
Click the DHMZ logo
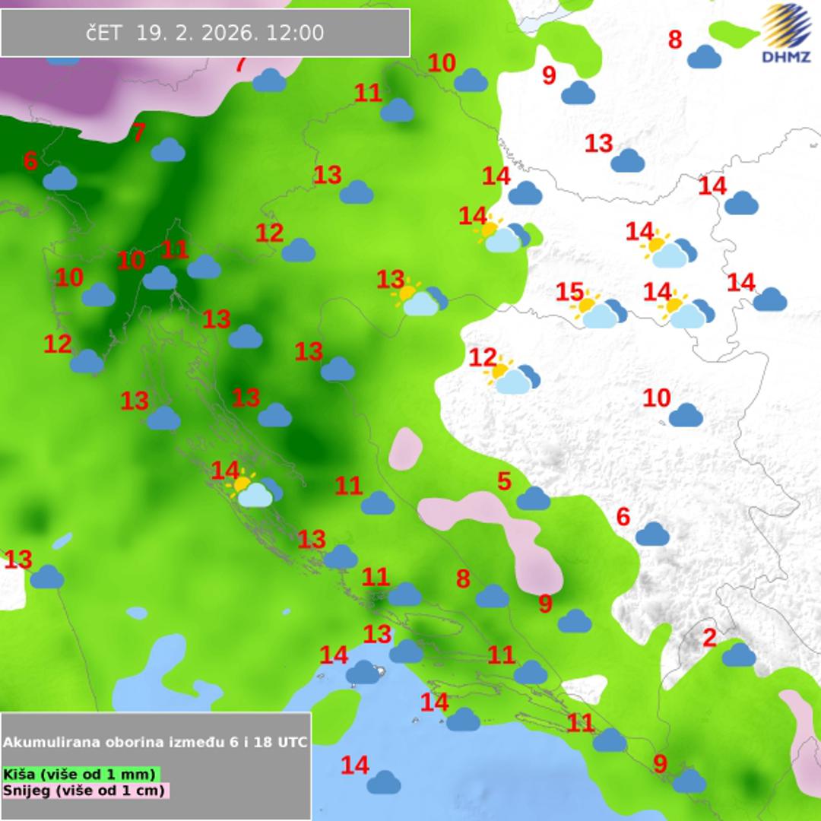787,33
